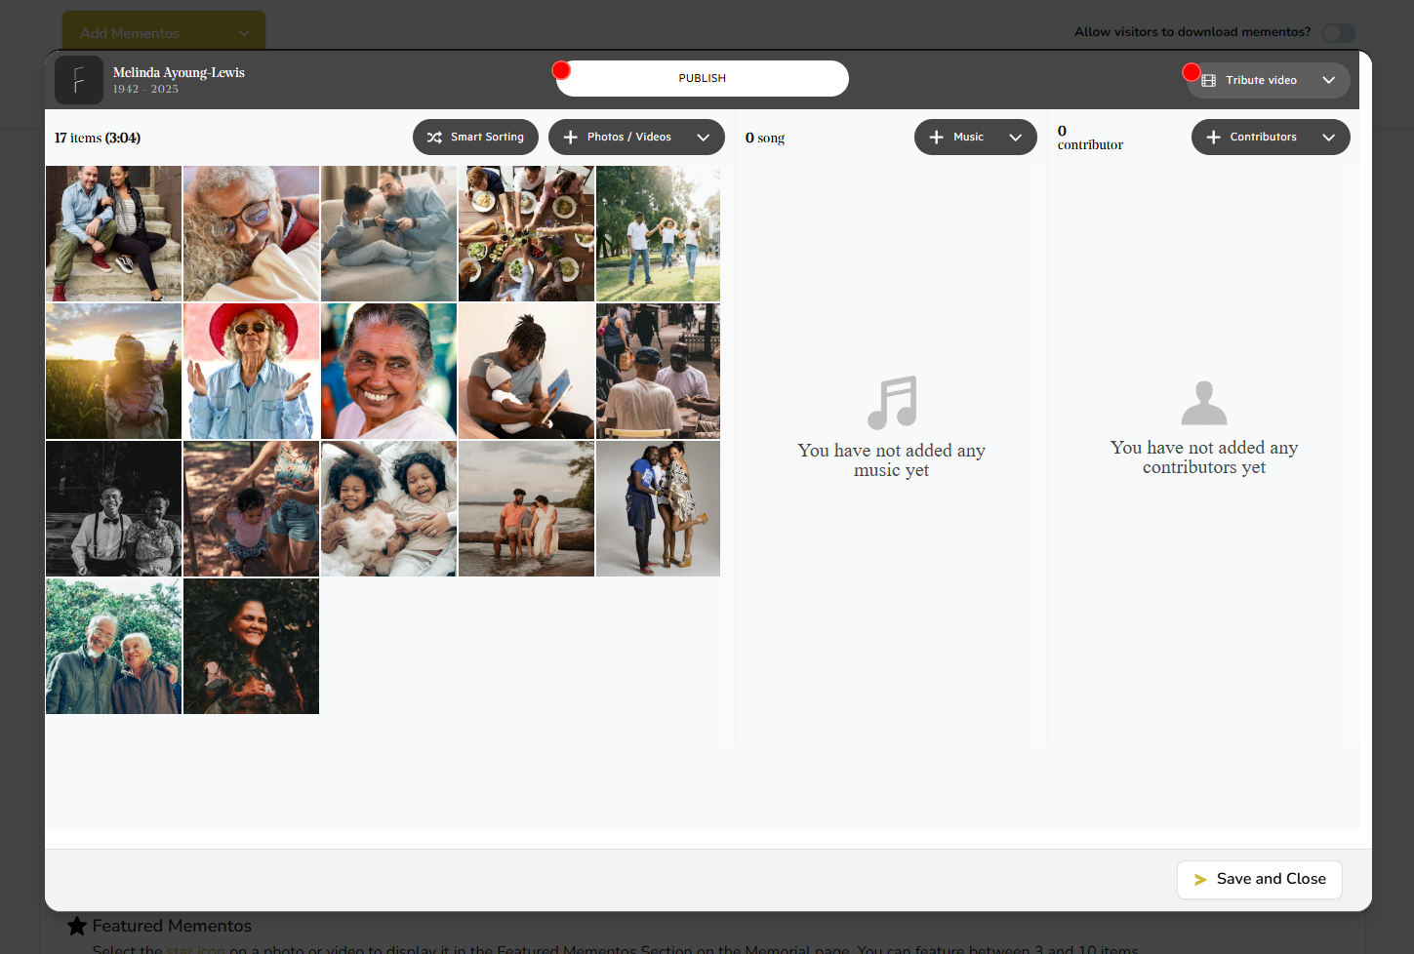The height and width of the screenshot is (954, 1414).
Task: Open the Add Mementos menu
Action: coord(164,33)
